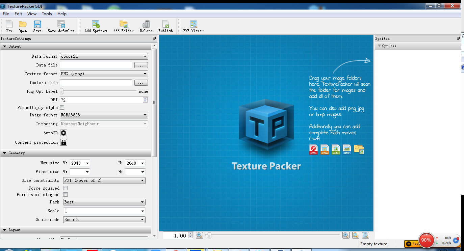Increase the zoom factor 1.00 spinner
This screenshot has height=251, width=464.
[x=190, y=234]
